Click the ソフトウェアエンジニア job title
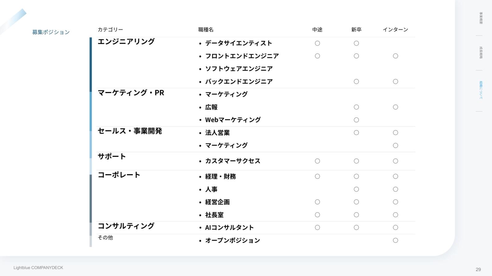 coord(239,69)
